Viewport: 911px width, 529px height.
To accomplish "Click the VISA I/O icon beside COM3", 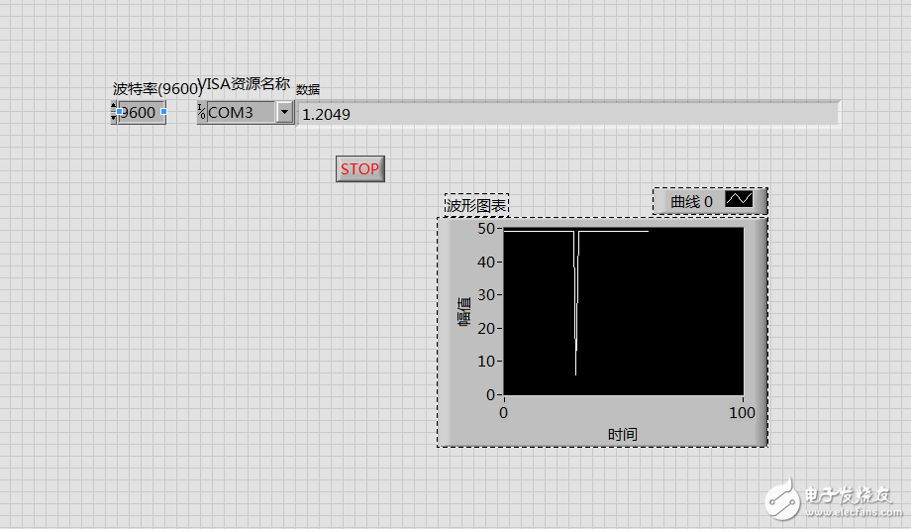I will point(202,112).
